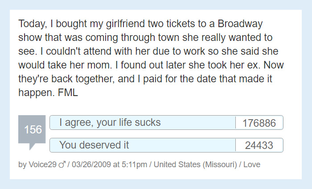The width and height of the screenshot is (312, 189).
Task: Click the 176886 vote count
Action: pos(259,123)
